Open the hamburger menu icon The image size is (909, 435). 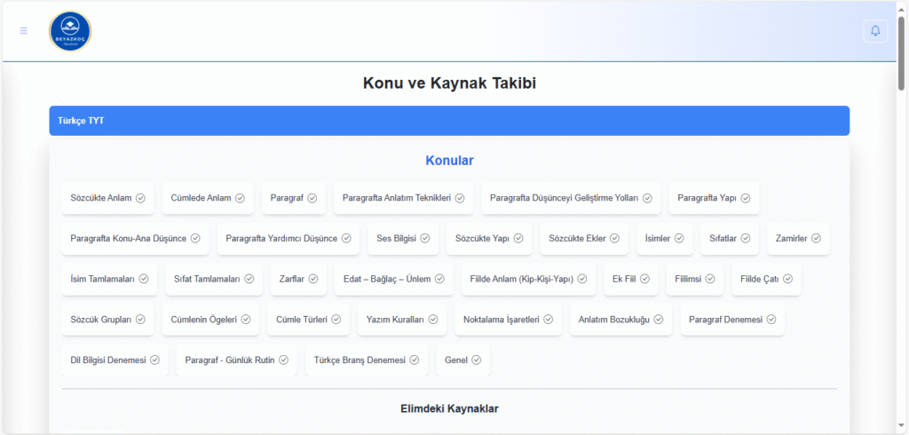coord(23,31)
